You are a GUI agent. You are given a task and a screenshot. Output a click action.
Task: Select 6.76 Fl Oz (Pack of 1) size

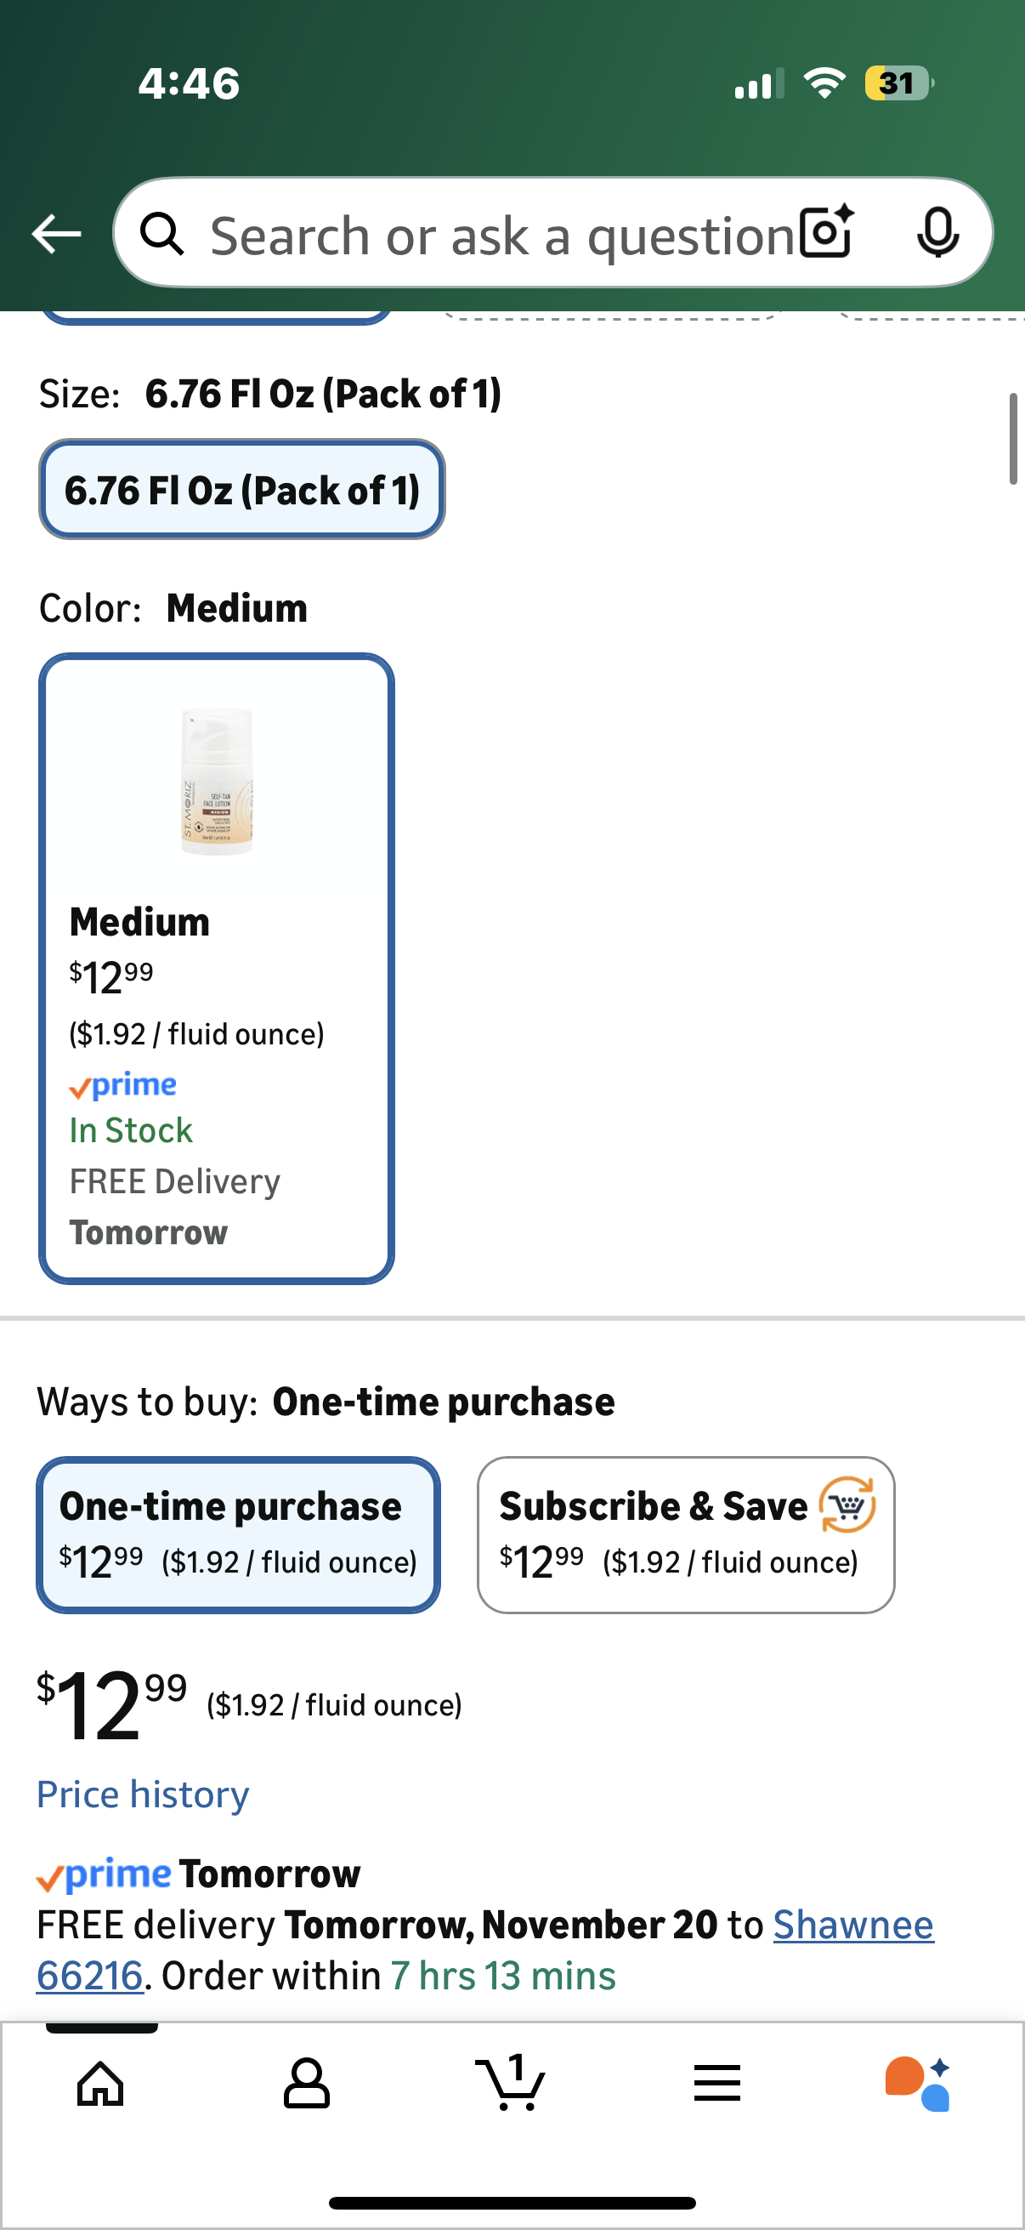pos(241,490)
